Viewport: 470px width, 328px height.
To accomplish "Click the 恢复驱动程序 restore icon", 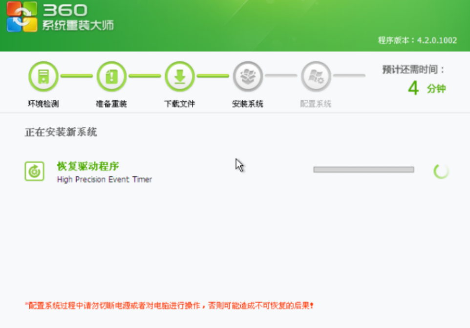I will [35, 172].
